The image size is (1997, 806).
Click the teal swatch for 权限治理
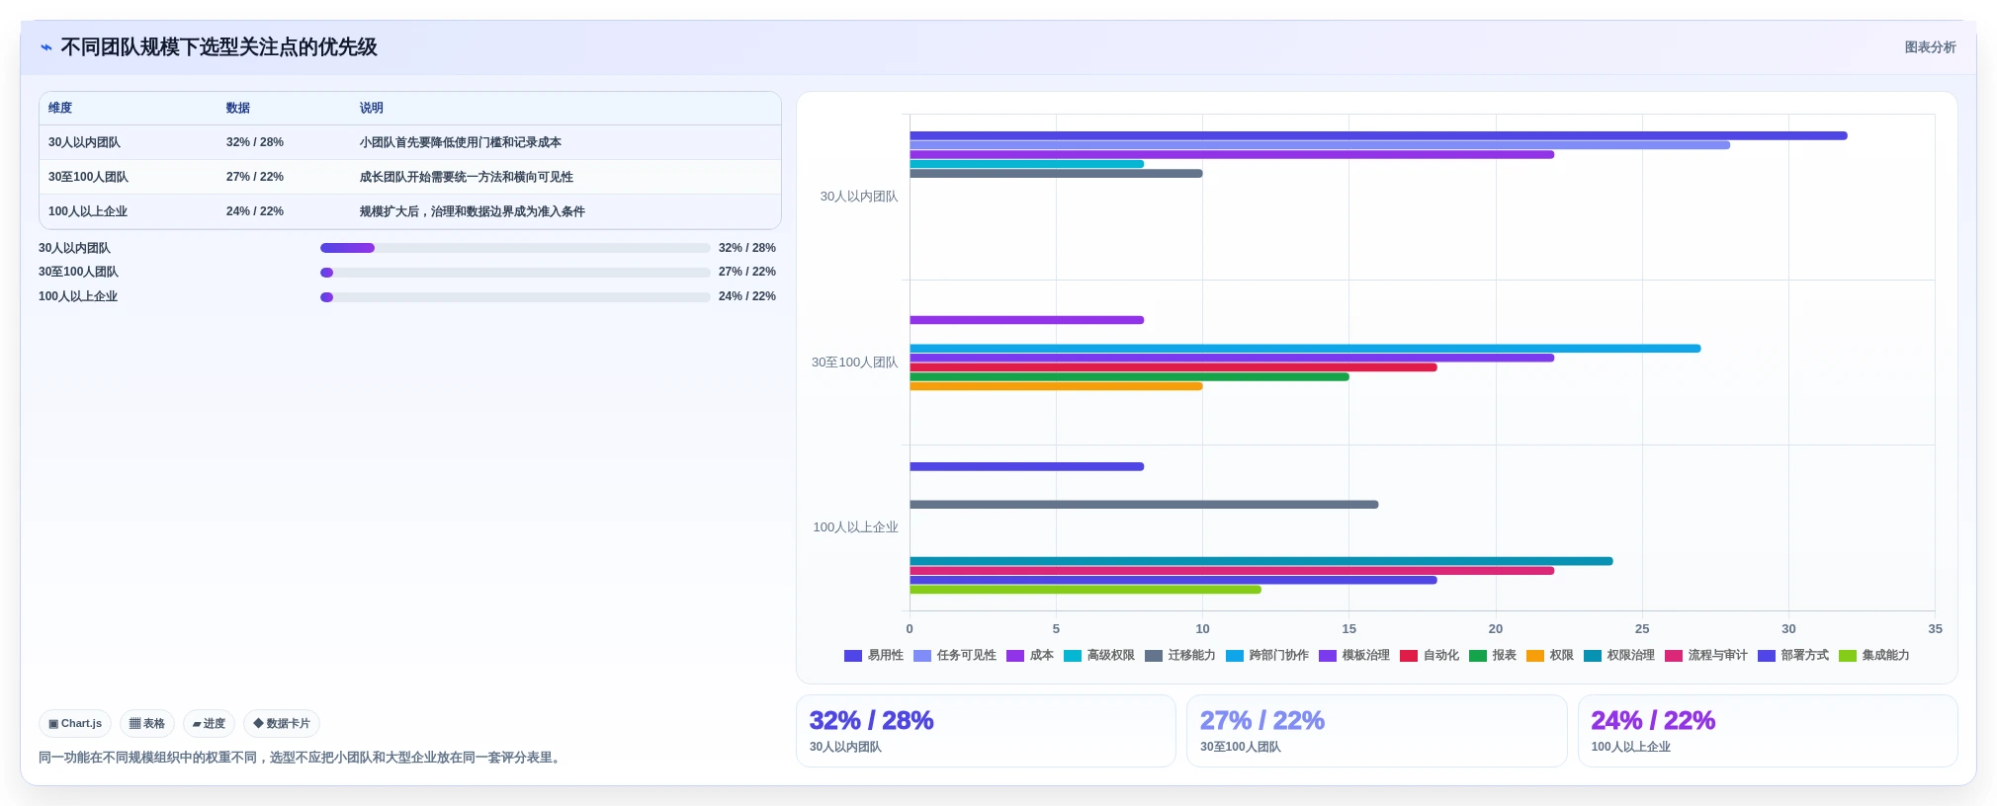pyautogui.click(x=1593, y=656)
